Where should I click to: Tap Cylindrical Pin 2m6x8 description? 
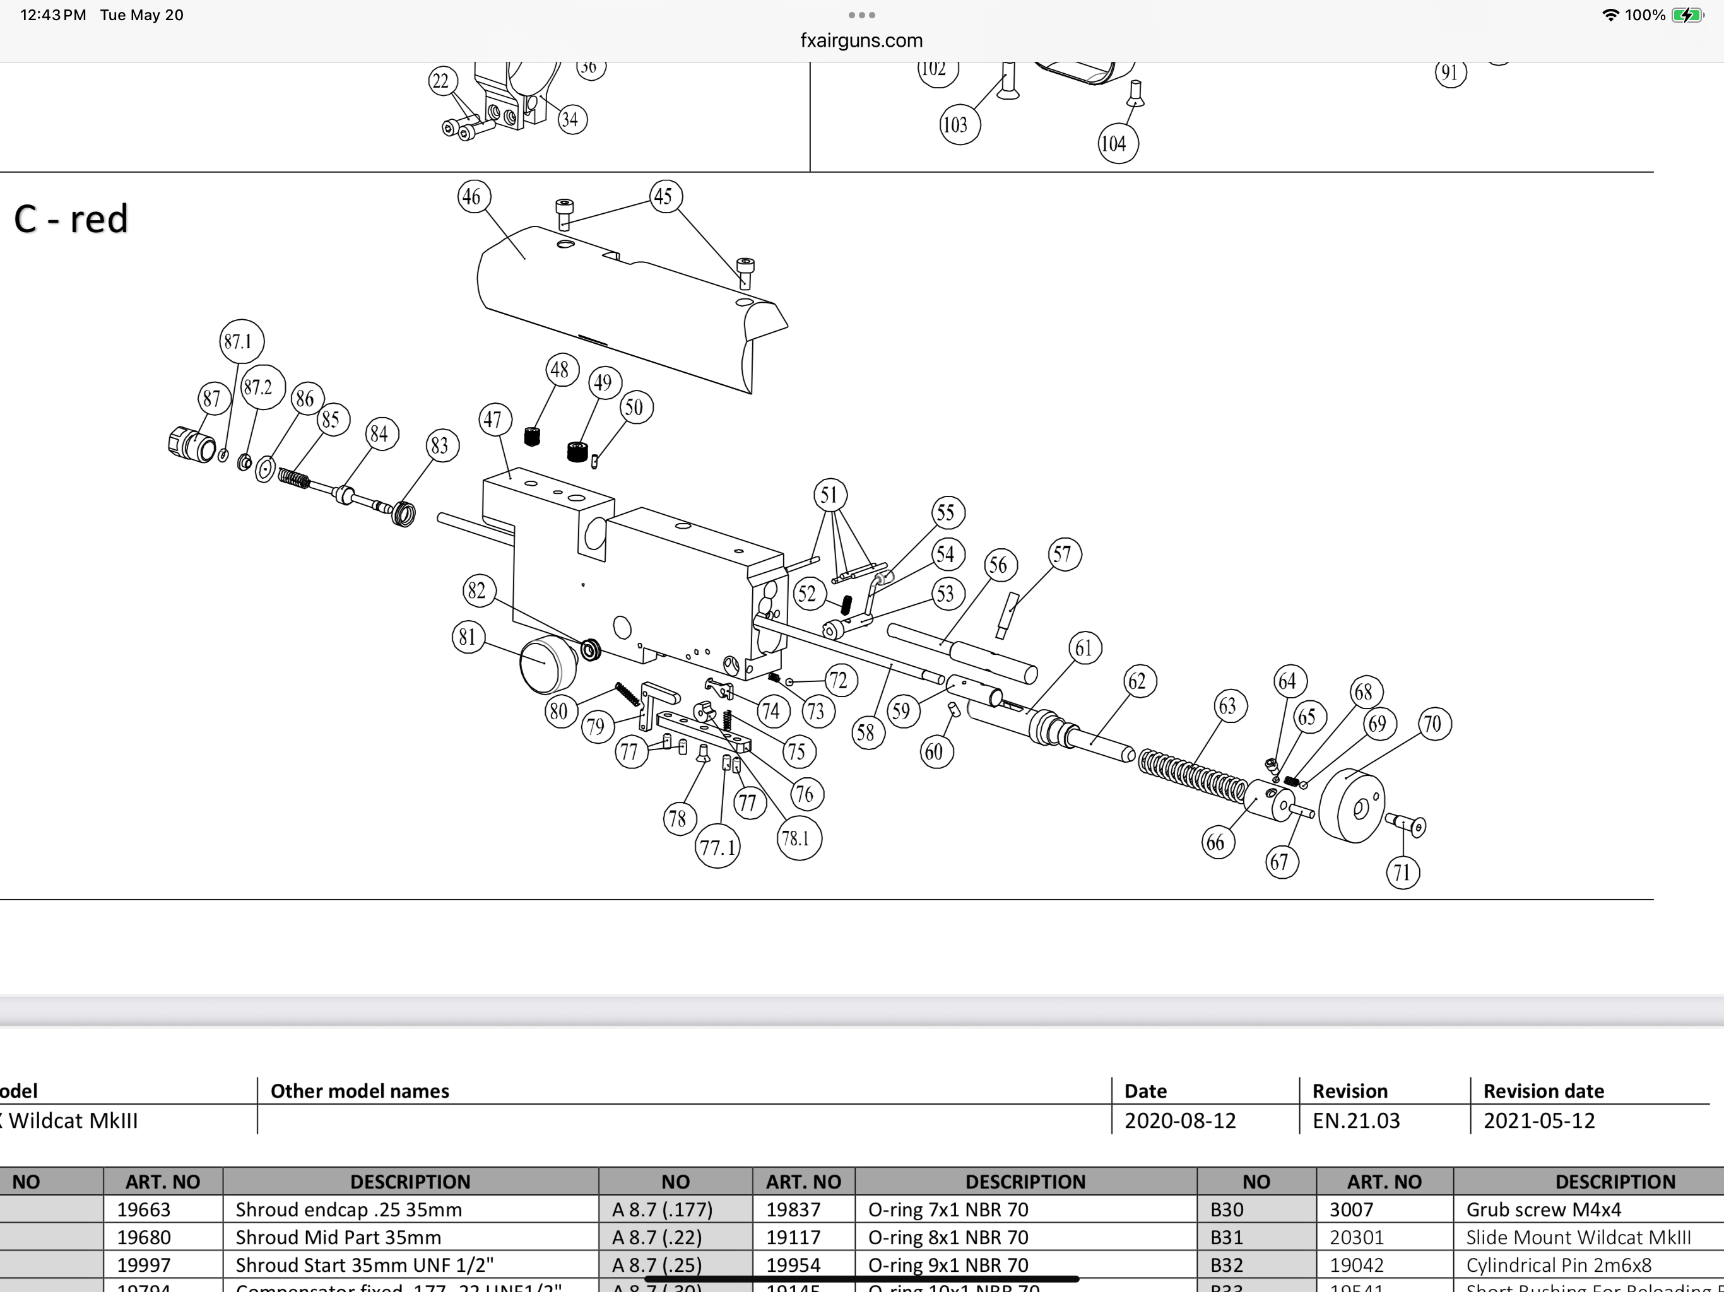1559,1265
